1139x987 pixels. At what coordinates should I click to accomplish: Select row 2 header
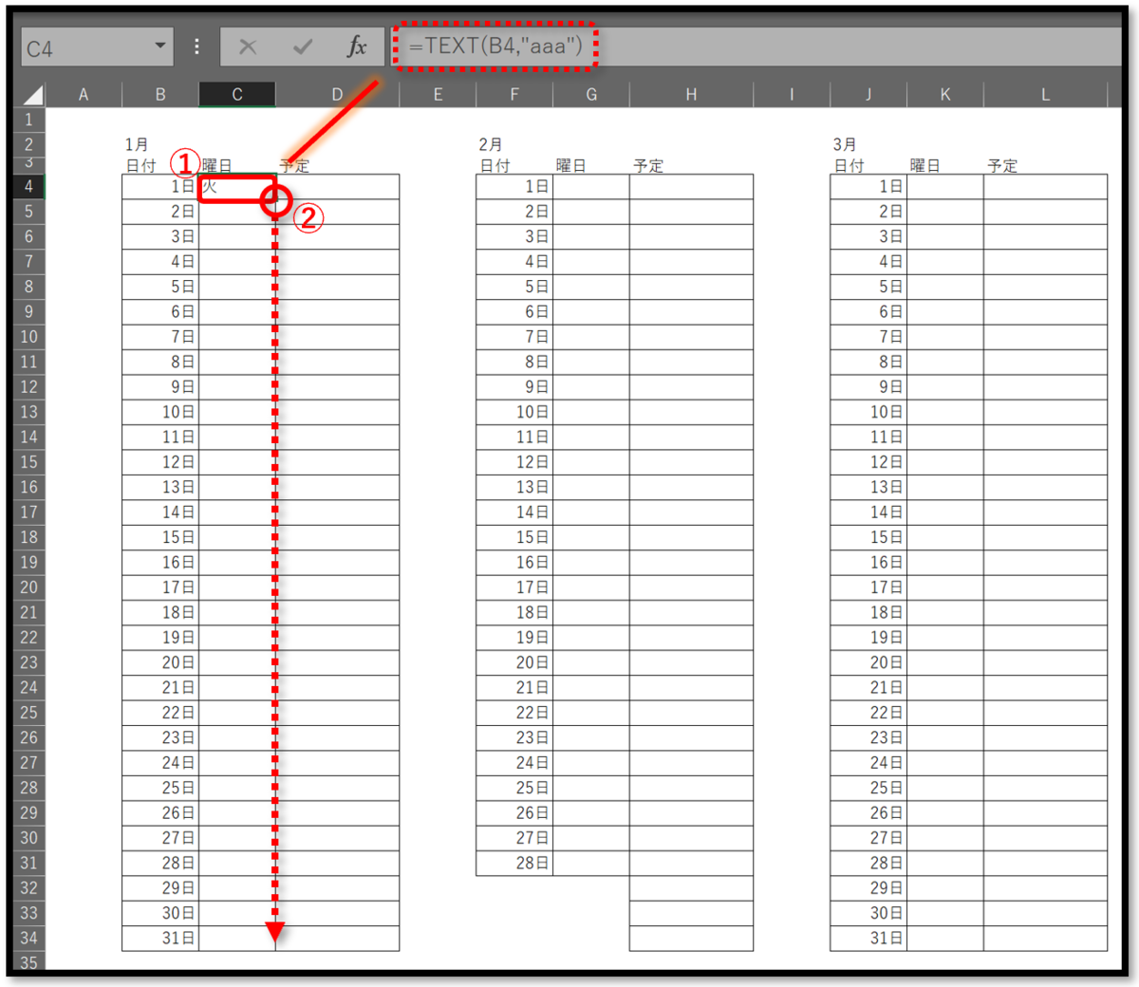coord(29,144)
